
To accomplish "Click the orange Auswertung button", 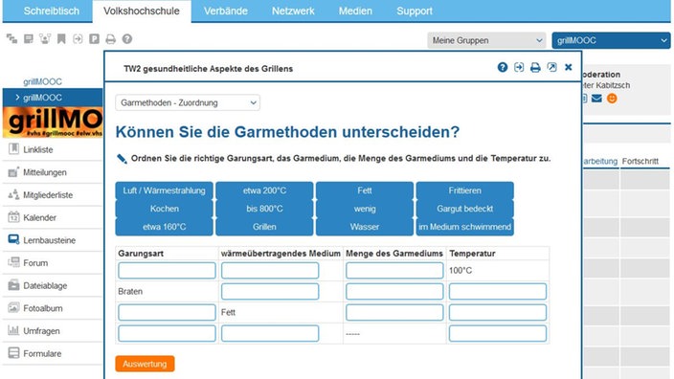I will point(145,364).
